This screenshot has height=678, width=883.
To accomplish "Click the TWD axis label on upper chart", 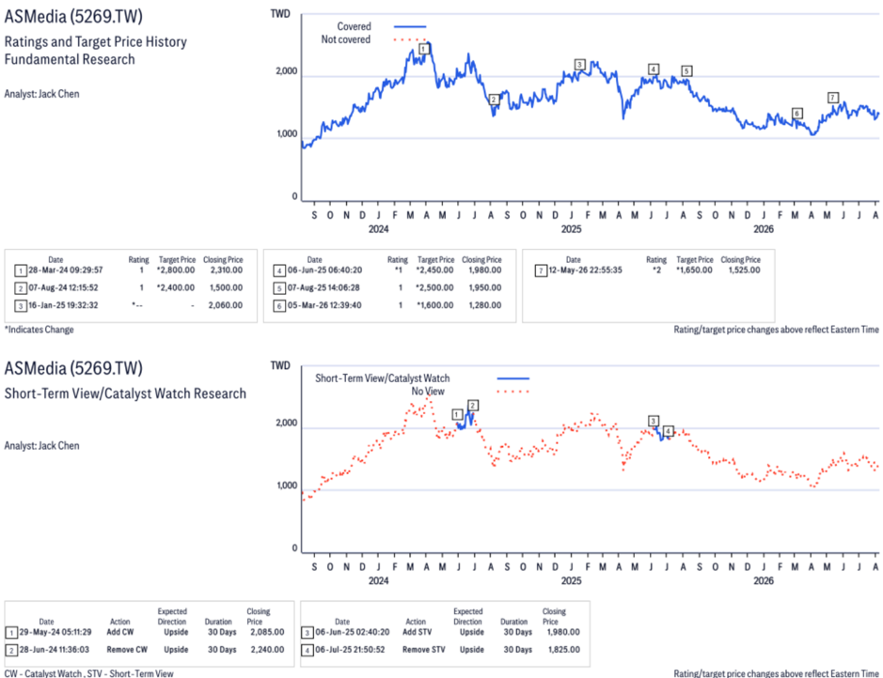I will coord(280,13).
